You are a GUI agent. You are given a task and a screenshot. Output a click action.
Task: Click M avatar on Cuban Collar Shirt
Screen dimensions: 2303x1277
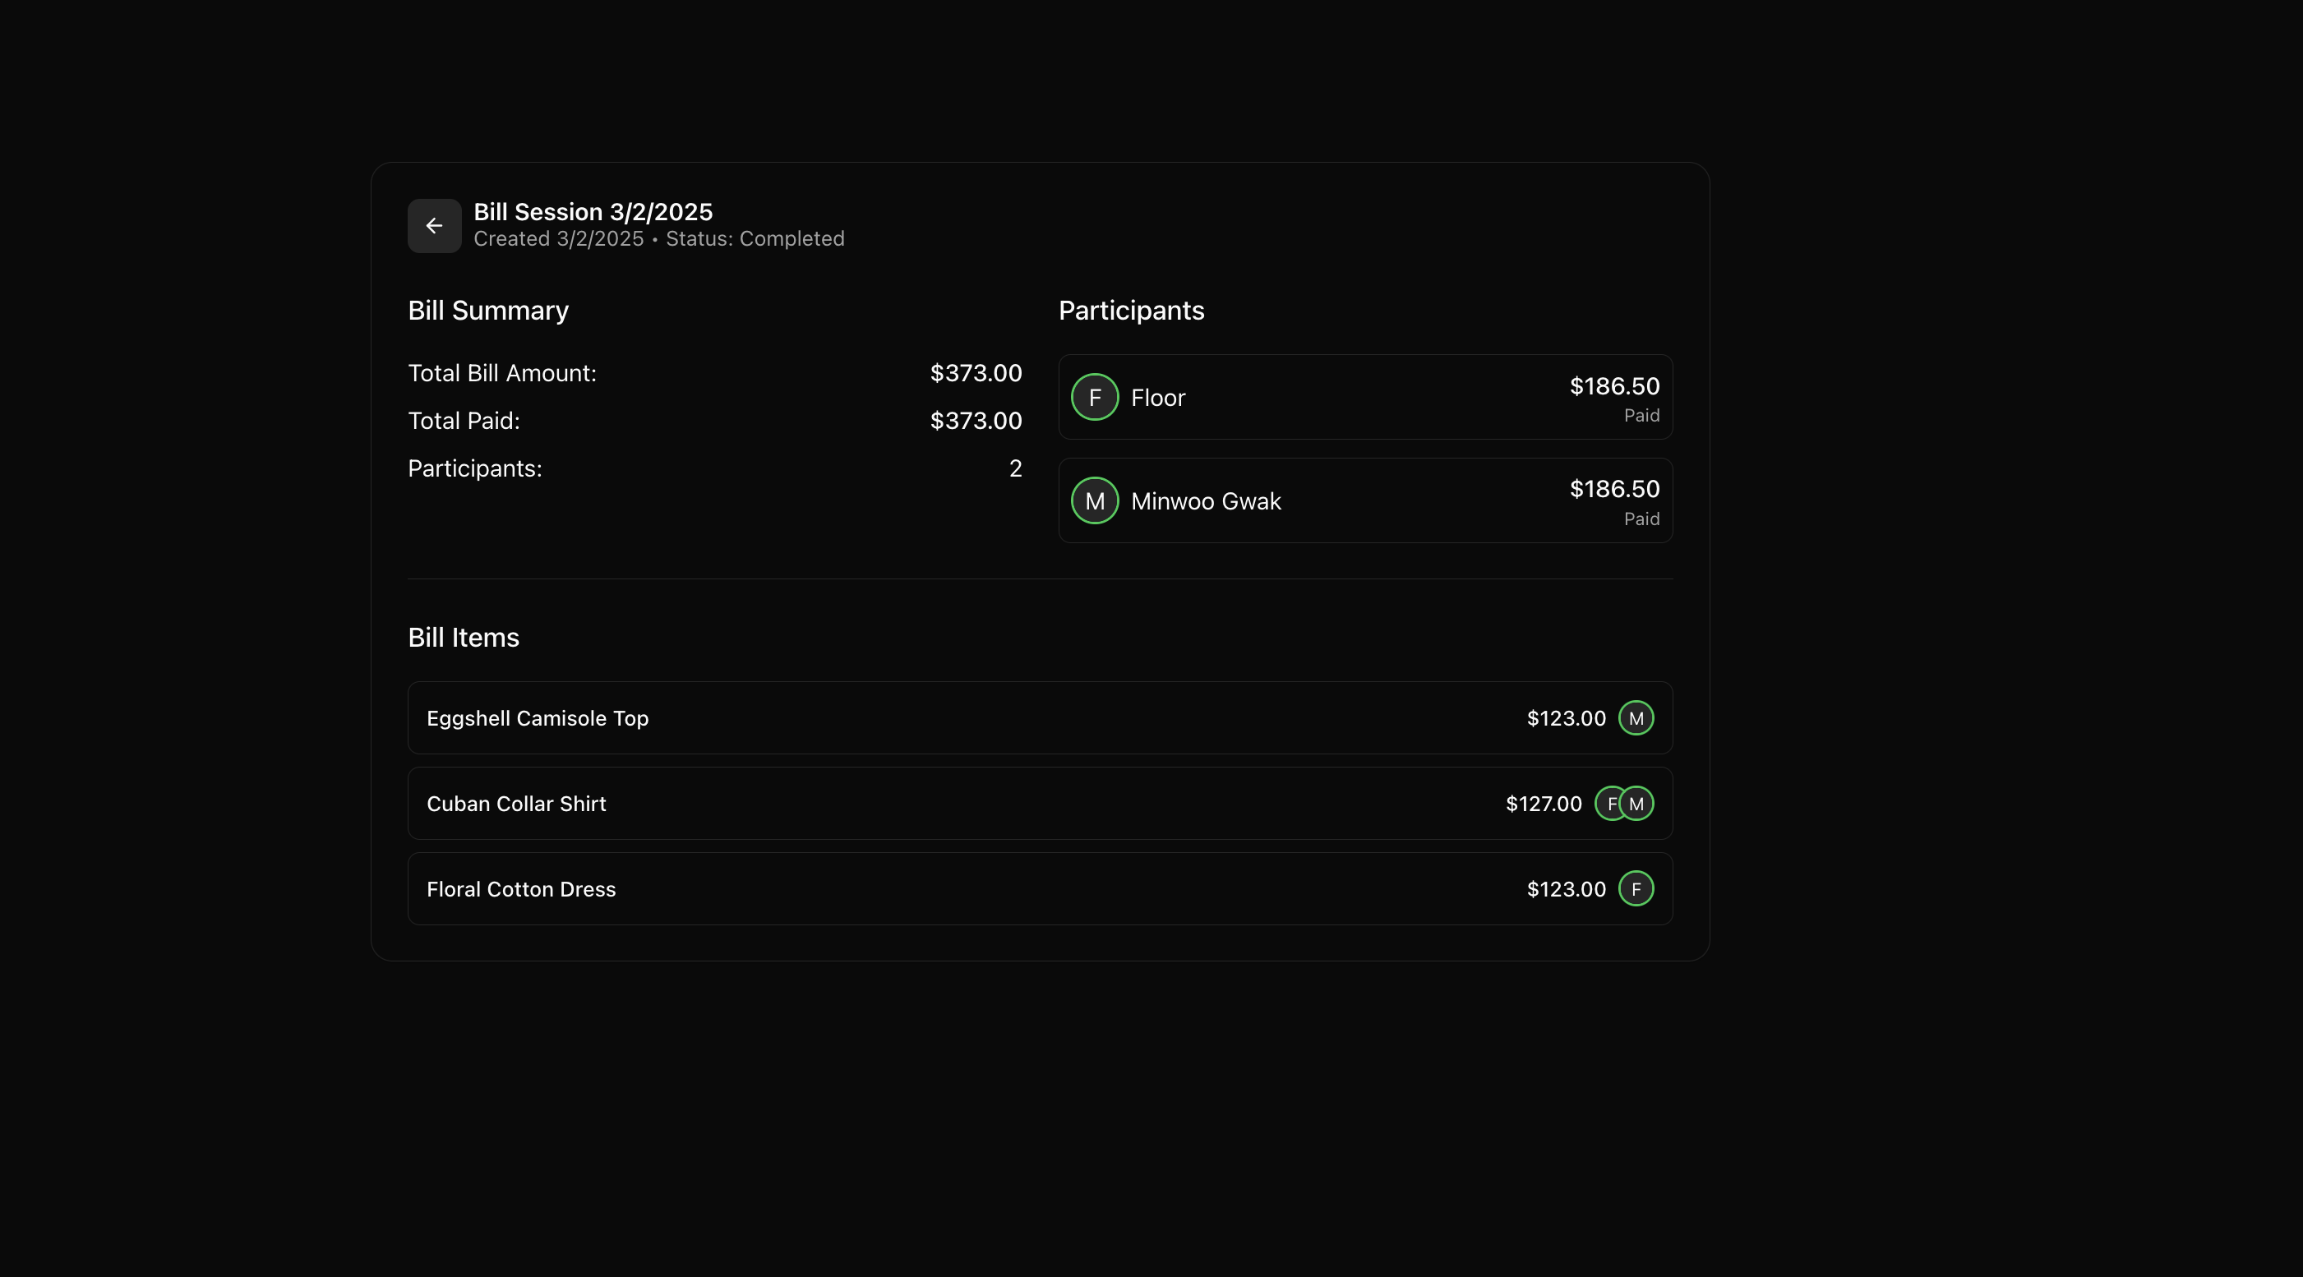[1638, 804]
